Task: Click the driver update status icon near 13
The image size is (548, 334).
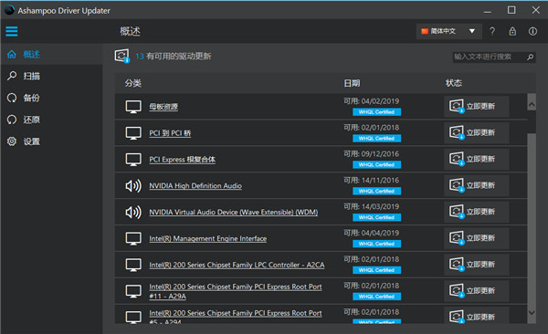Action: click(122, 56)
